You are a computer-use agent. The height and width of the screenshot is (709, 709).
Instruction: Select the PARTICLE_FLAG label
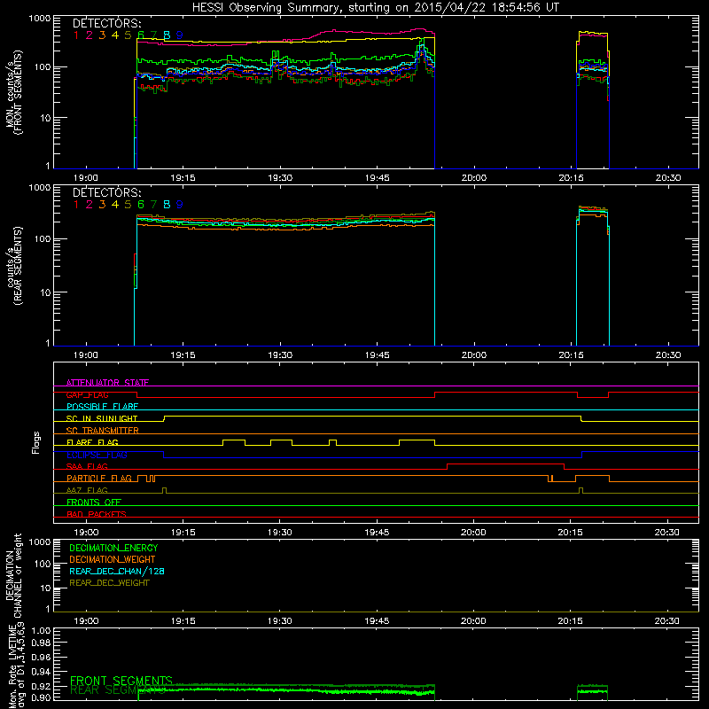point(99,478)
